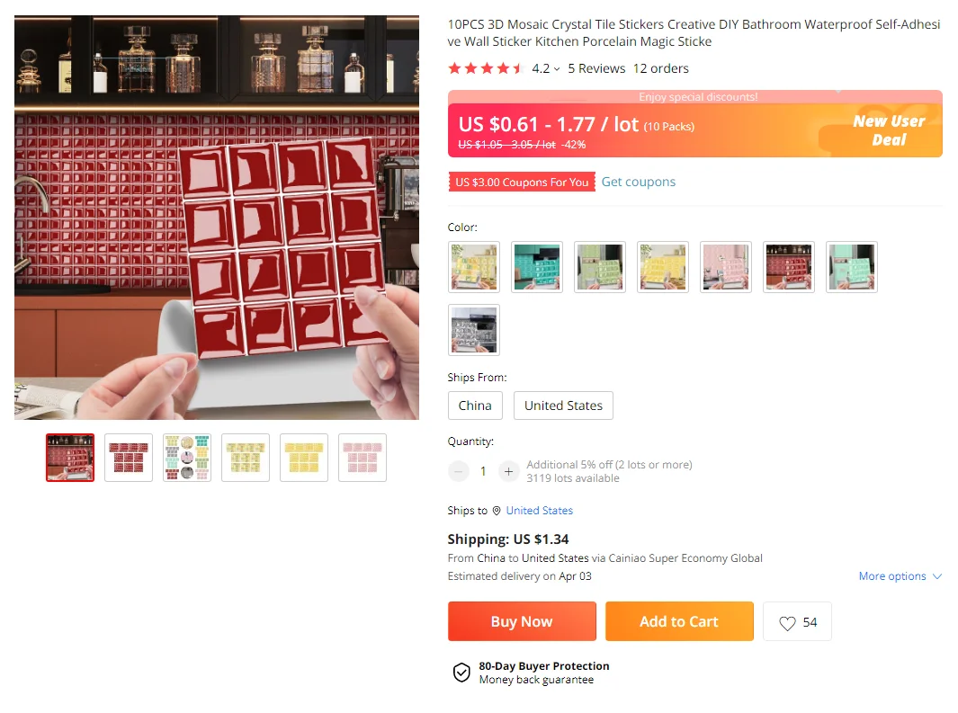Choose the gray marble tile color option

pyautogui.click(x=474, y=330)
